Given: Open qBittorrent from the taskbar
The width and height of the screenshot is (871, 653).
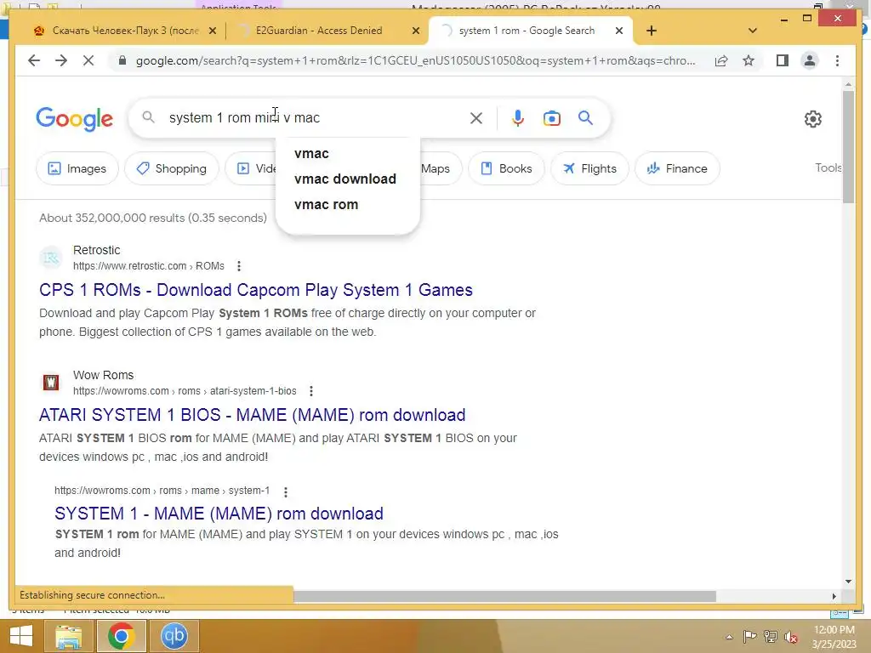Looking at the screenshot, I should pos(174,636).
